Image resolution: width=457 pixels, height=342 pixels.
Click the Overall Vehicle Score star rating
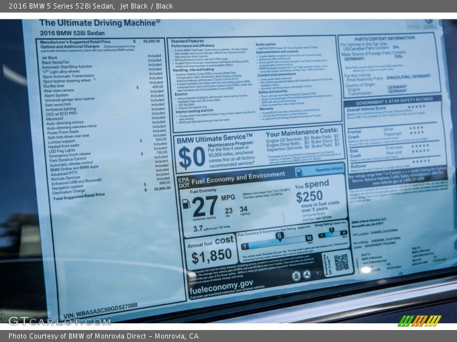(x=416, y=107)
